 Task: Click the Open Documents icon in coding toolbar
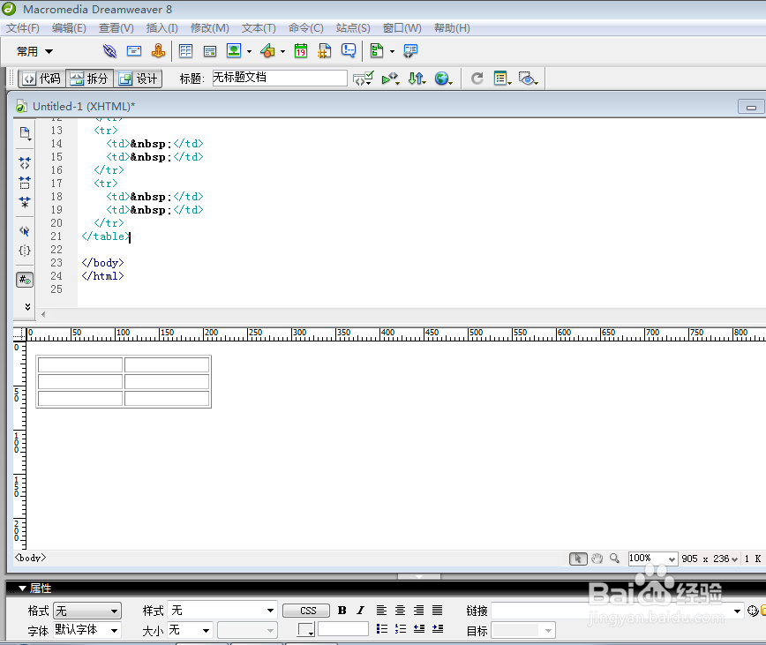click(25, 133)
